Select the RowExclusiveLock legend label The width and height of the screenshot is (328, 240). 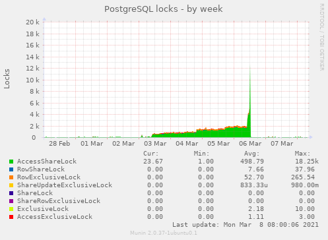pyautogui.click(x=49, y=177)
